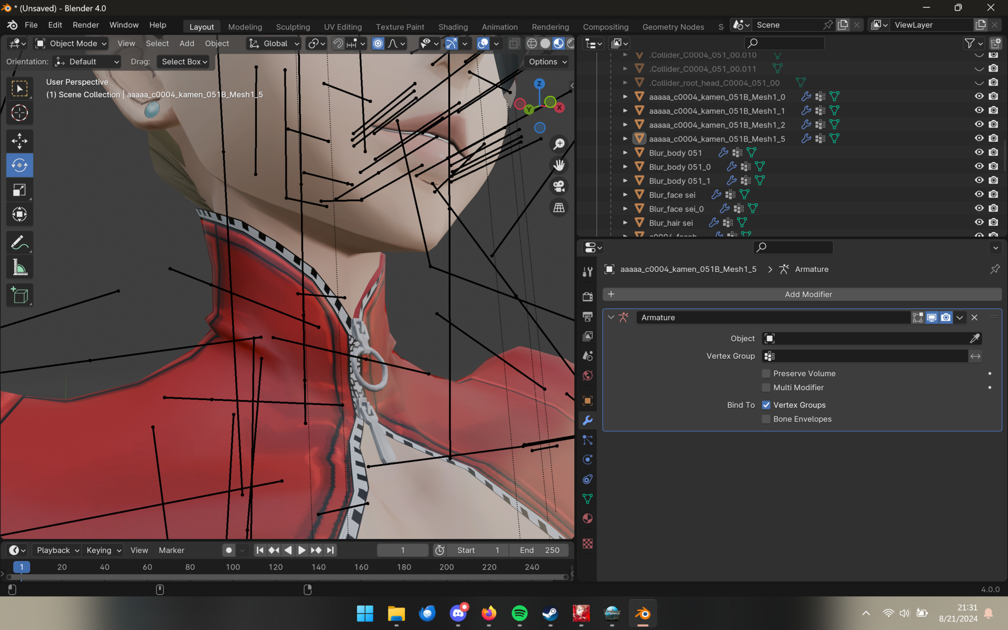Click the pan hand icon in the viewport
The width and height of the screenshot is (1008, 630).
(x=559, y=165)
